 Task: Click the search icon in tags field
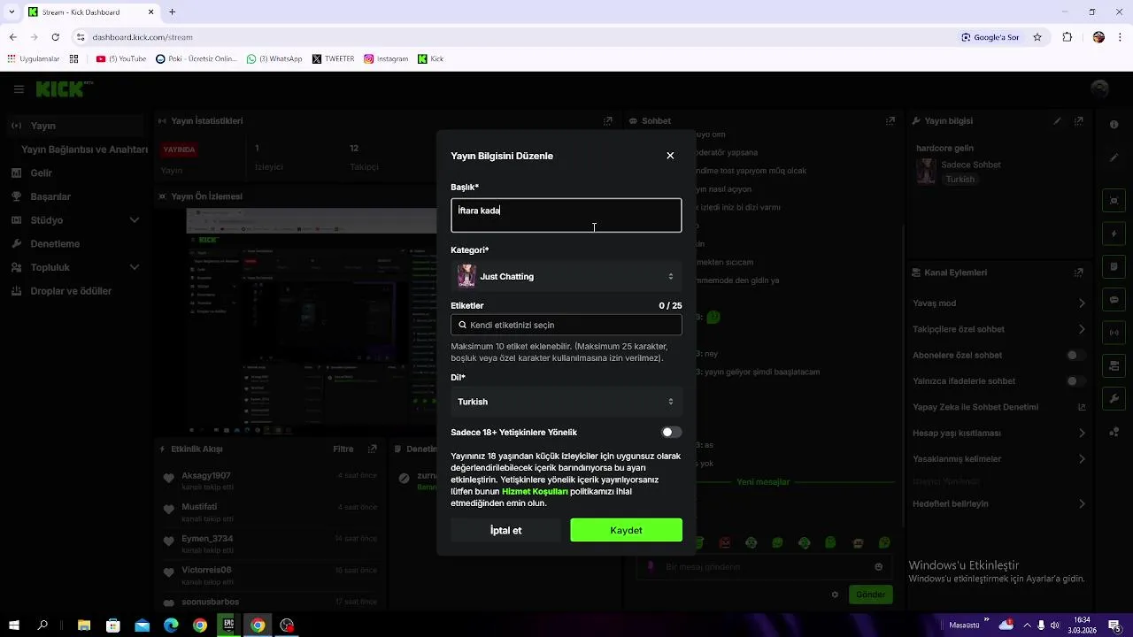point(463,325)
